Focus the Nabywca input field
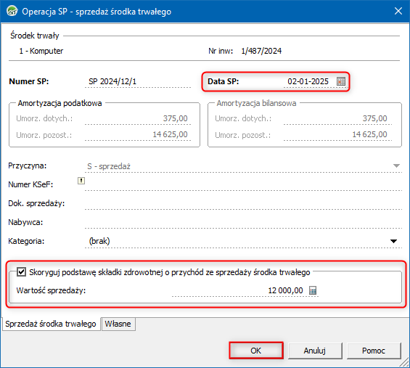The width and height of the screenshot is (410, 368). [x=243, y=222]
